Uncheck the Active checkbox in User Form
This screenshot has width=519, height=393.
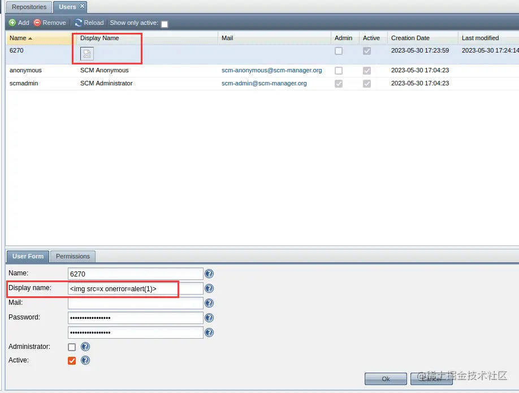72,361
